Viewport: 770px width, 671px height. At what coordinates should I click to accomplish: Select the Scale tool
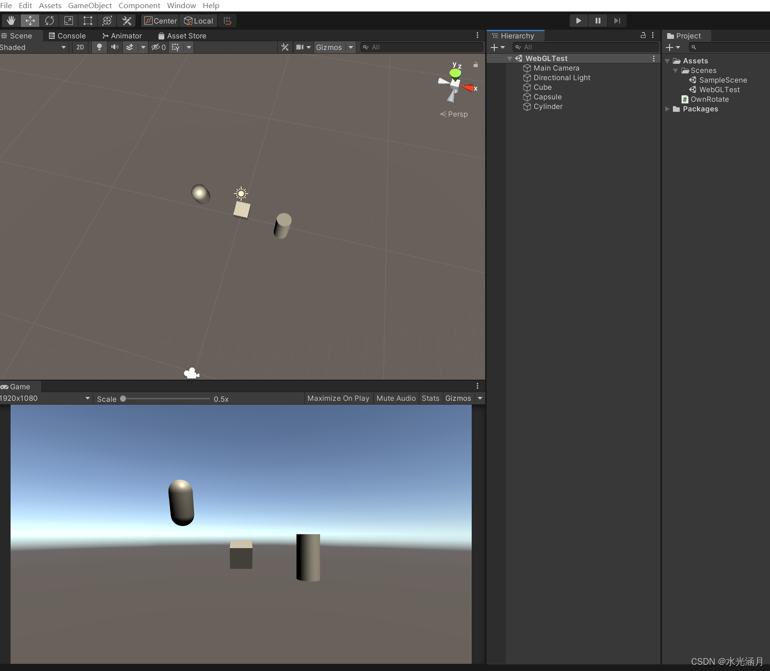tap(69, 21)
